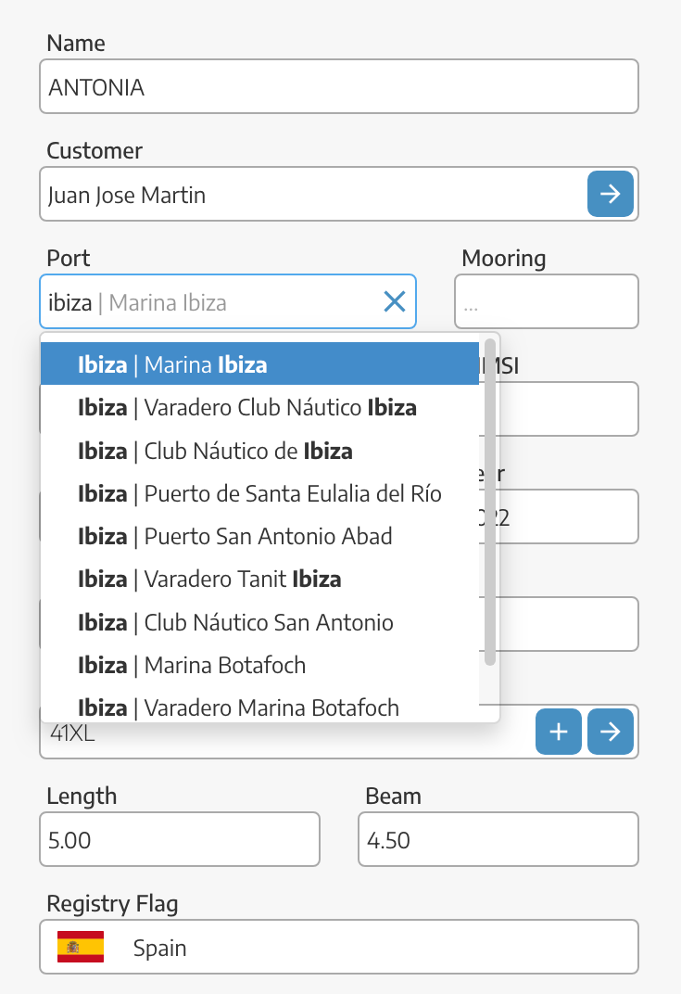The image size is (681, 994).
Task: Choose Puerto San Antonio Abad
Action: tap(259, 536)
